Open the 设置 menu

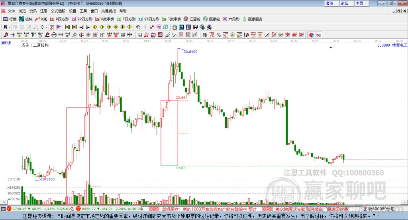coord(73,11)
